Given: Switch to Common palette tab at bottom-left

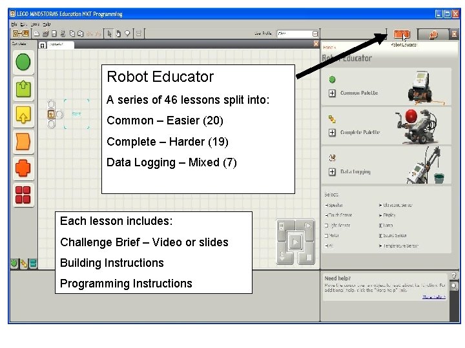Looking at the screenshot, I should [14, 264].
